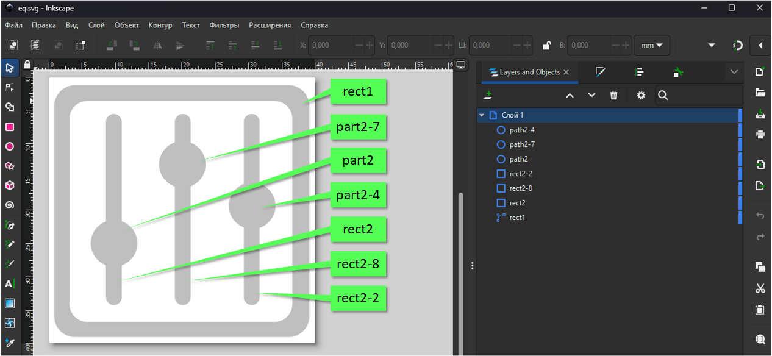The image size is (772, 356).
Task: Expand the dock panel chevron menu
Action: [734, 72]
